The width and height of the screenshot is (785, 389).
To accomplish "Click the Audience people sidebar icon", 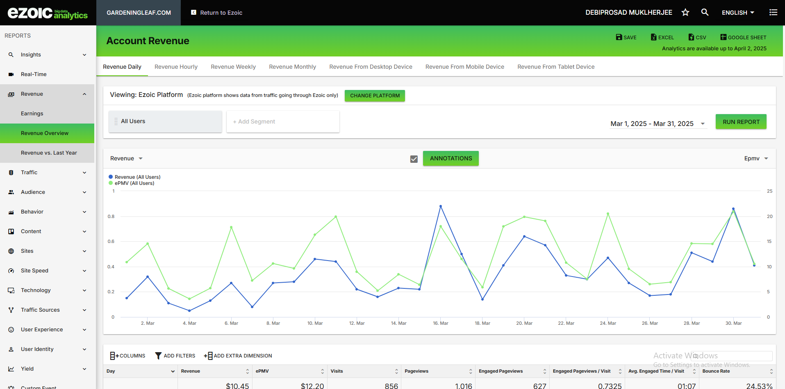I will pos(11,192).
